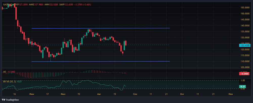Click the red AO value label −5.5460
Viewport: 253px width, 103px height.
tap(245, 74)
